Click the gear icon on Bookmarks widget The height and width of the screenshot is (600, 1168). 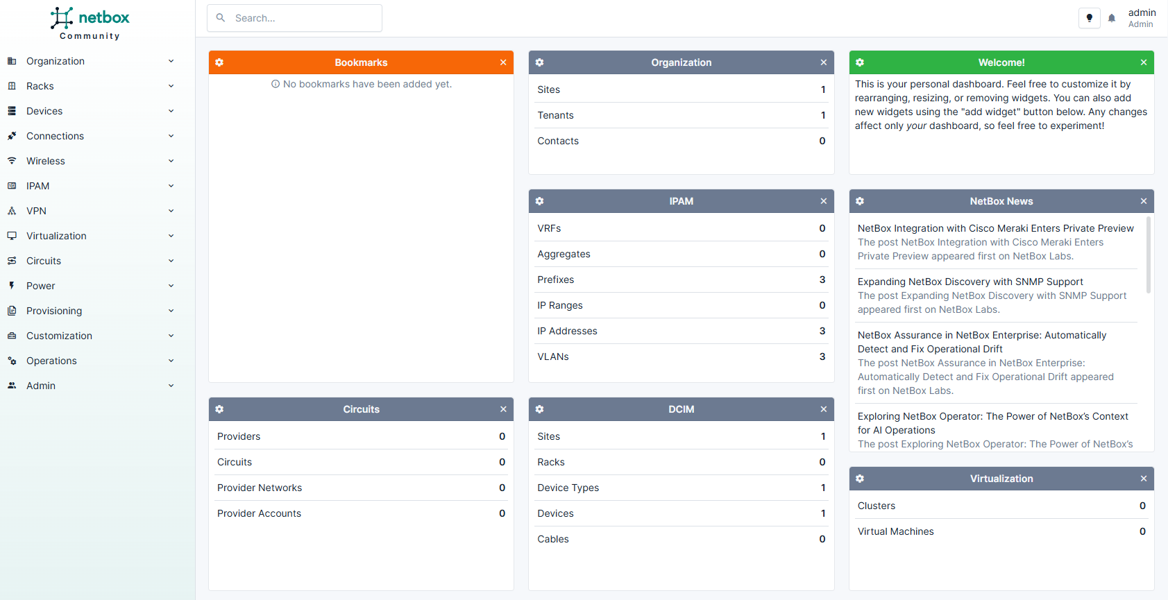coord(219,62)
